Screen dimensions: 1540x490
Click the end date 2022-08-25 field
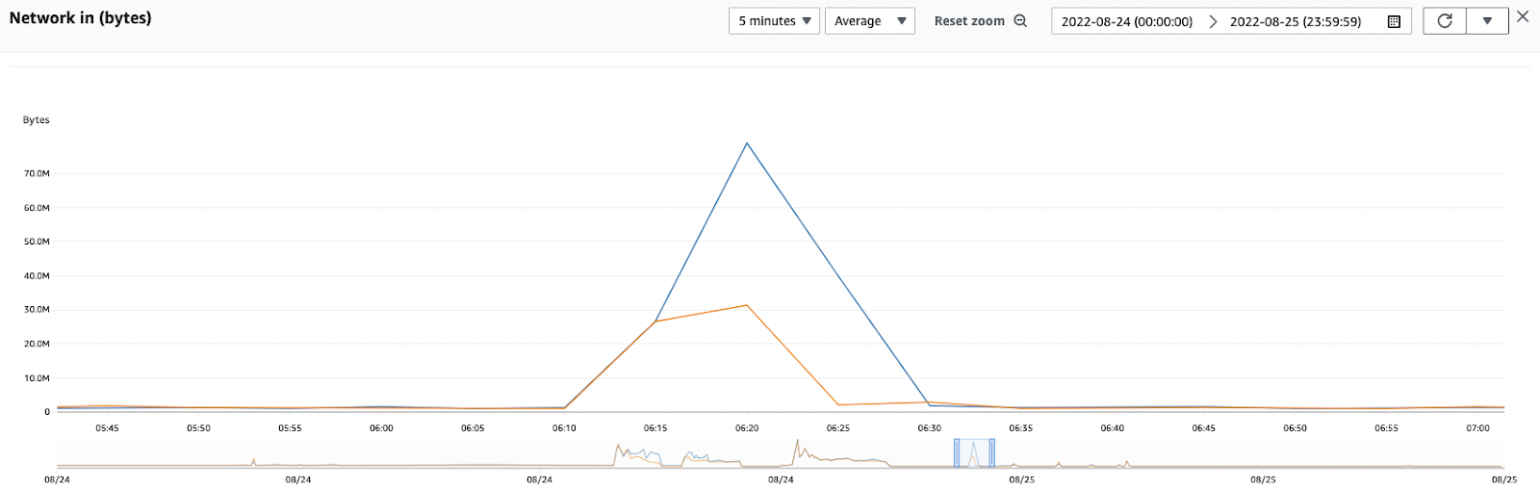1295,21
